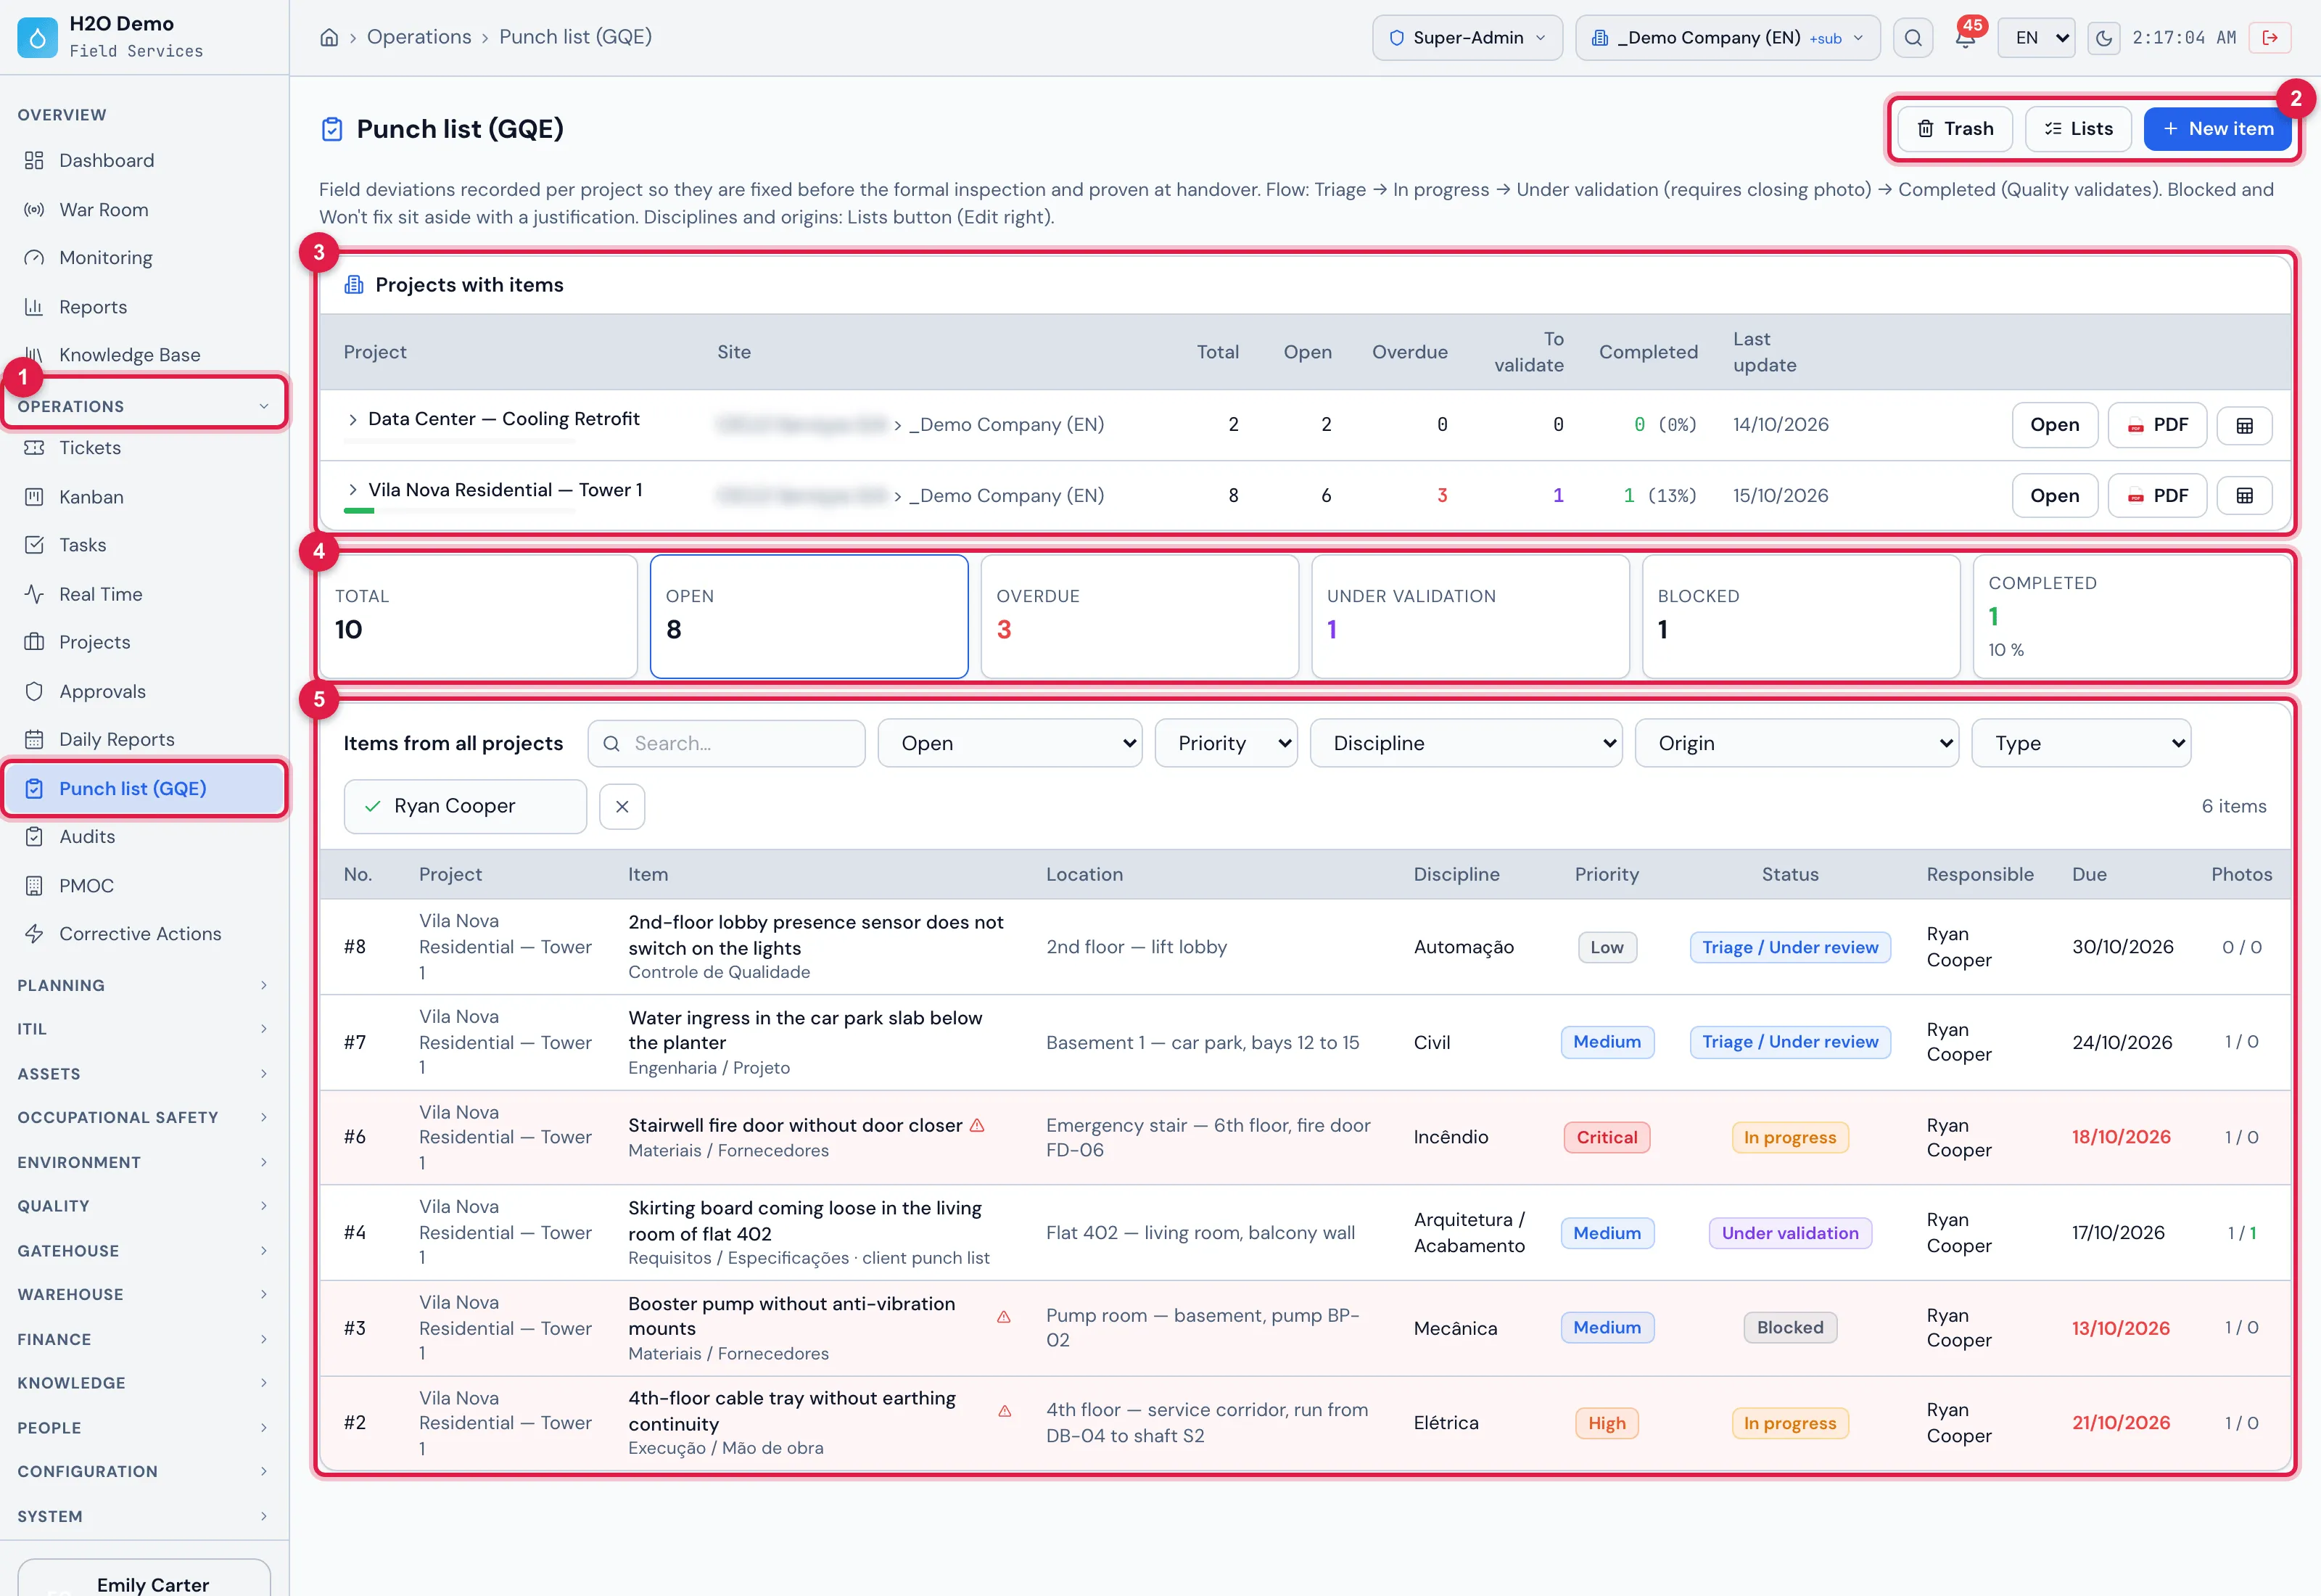Open the Origin filter dropdown

(x=1796, y=743)
